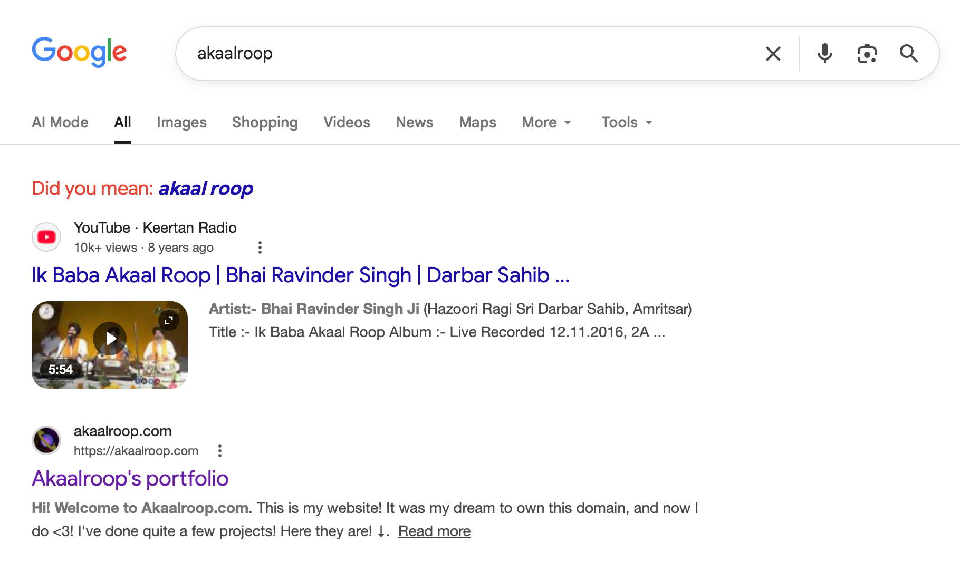Expand the video preview thumbnail icon
Viewport: 960px width, 573px height.
pyautogui.click(x=169, y=320)
